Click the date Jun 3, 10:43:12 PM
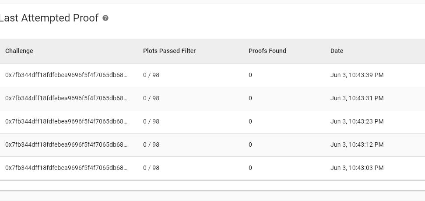Screen dimensions: 425x201 pyautogui.click(x=357, y=145)
